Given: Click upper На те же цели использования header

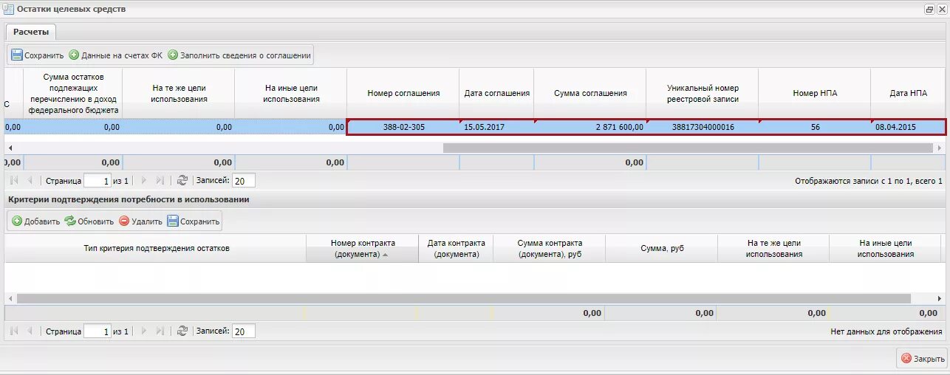Looking at the screenshot, I should [179, 93].
